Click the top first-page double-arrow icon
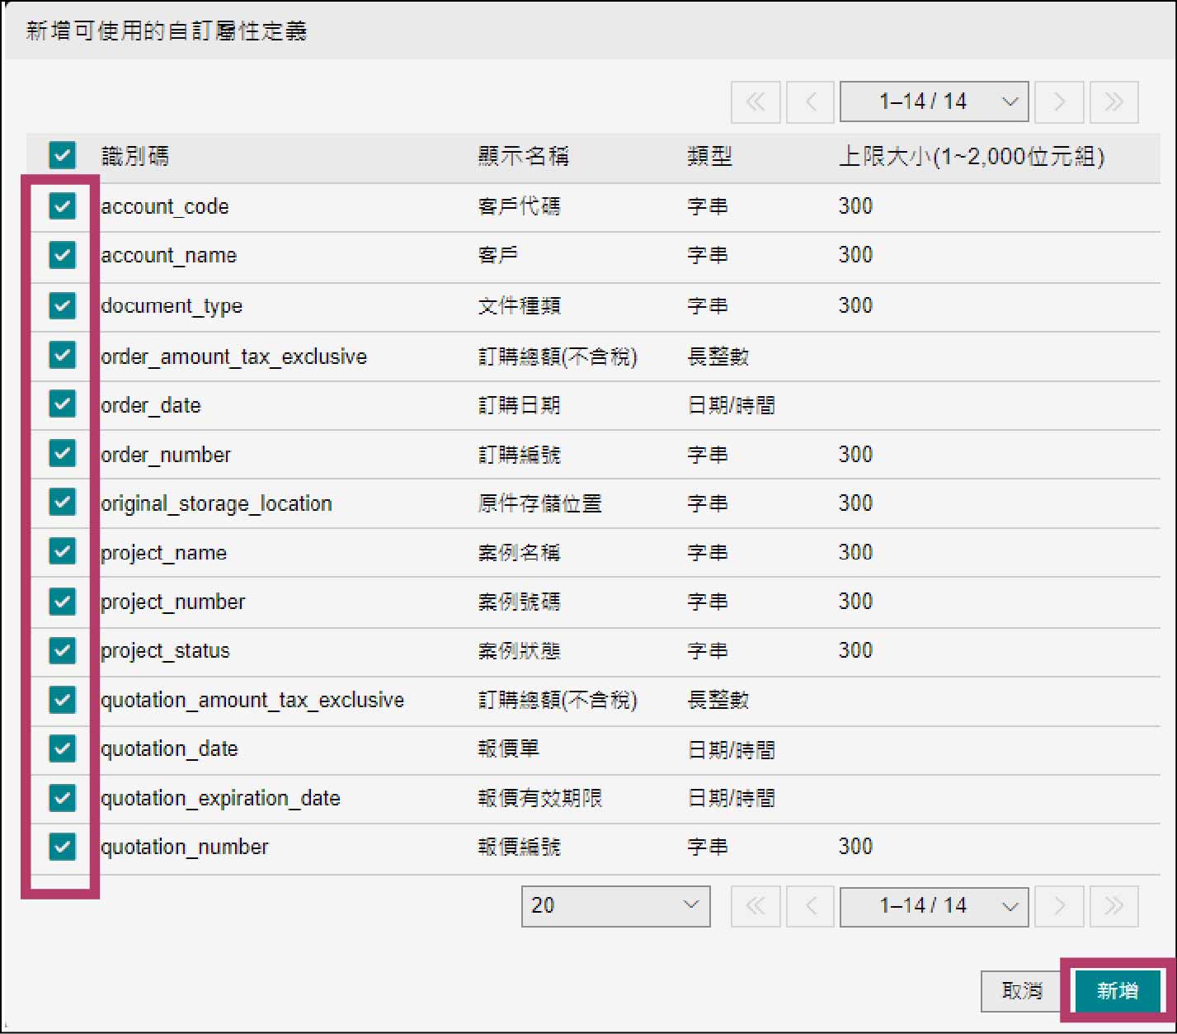This screenshot has width=1177, height=1034. (x=755, y=102)
